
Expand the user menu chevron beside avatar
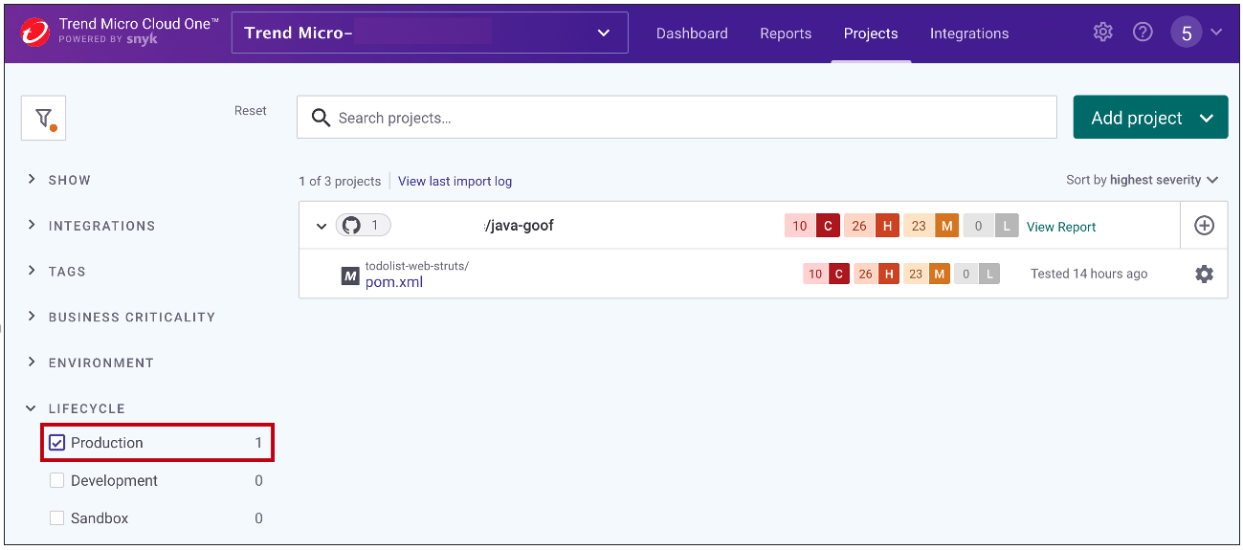[1216, 33]
